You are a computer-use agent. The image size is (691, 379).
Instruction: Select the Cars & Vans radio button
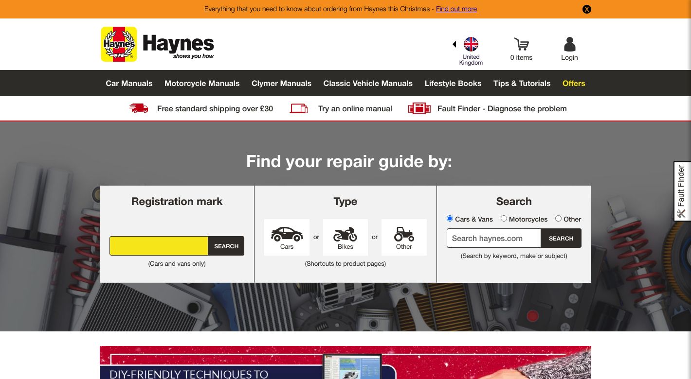(x=450, y=219)
